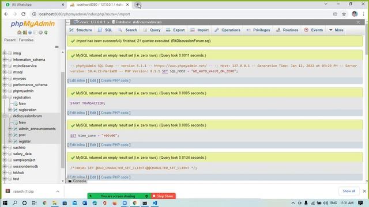Select the myindiaservice database in tree
Viewport: 369px width, 207px height.
pos(25,66)
